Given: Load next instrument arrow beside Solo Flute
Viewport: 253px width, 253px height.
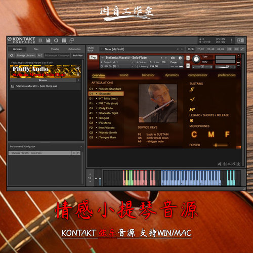Looking at the screenshot, I should point(166,58).
